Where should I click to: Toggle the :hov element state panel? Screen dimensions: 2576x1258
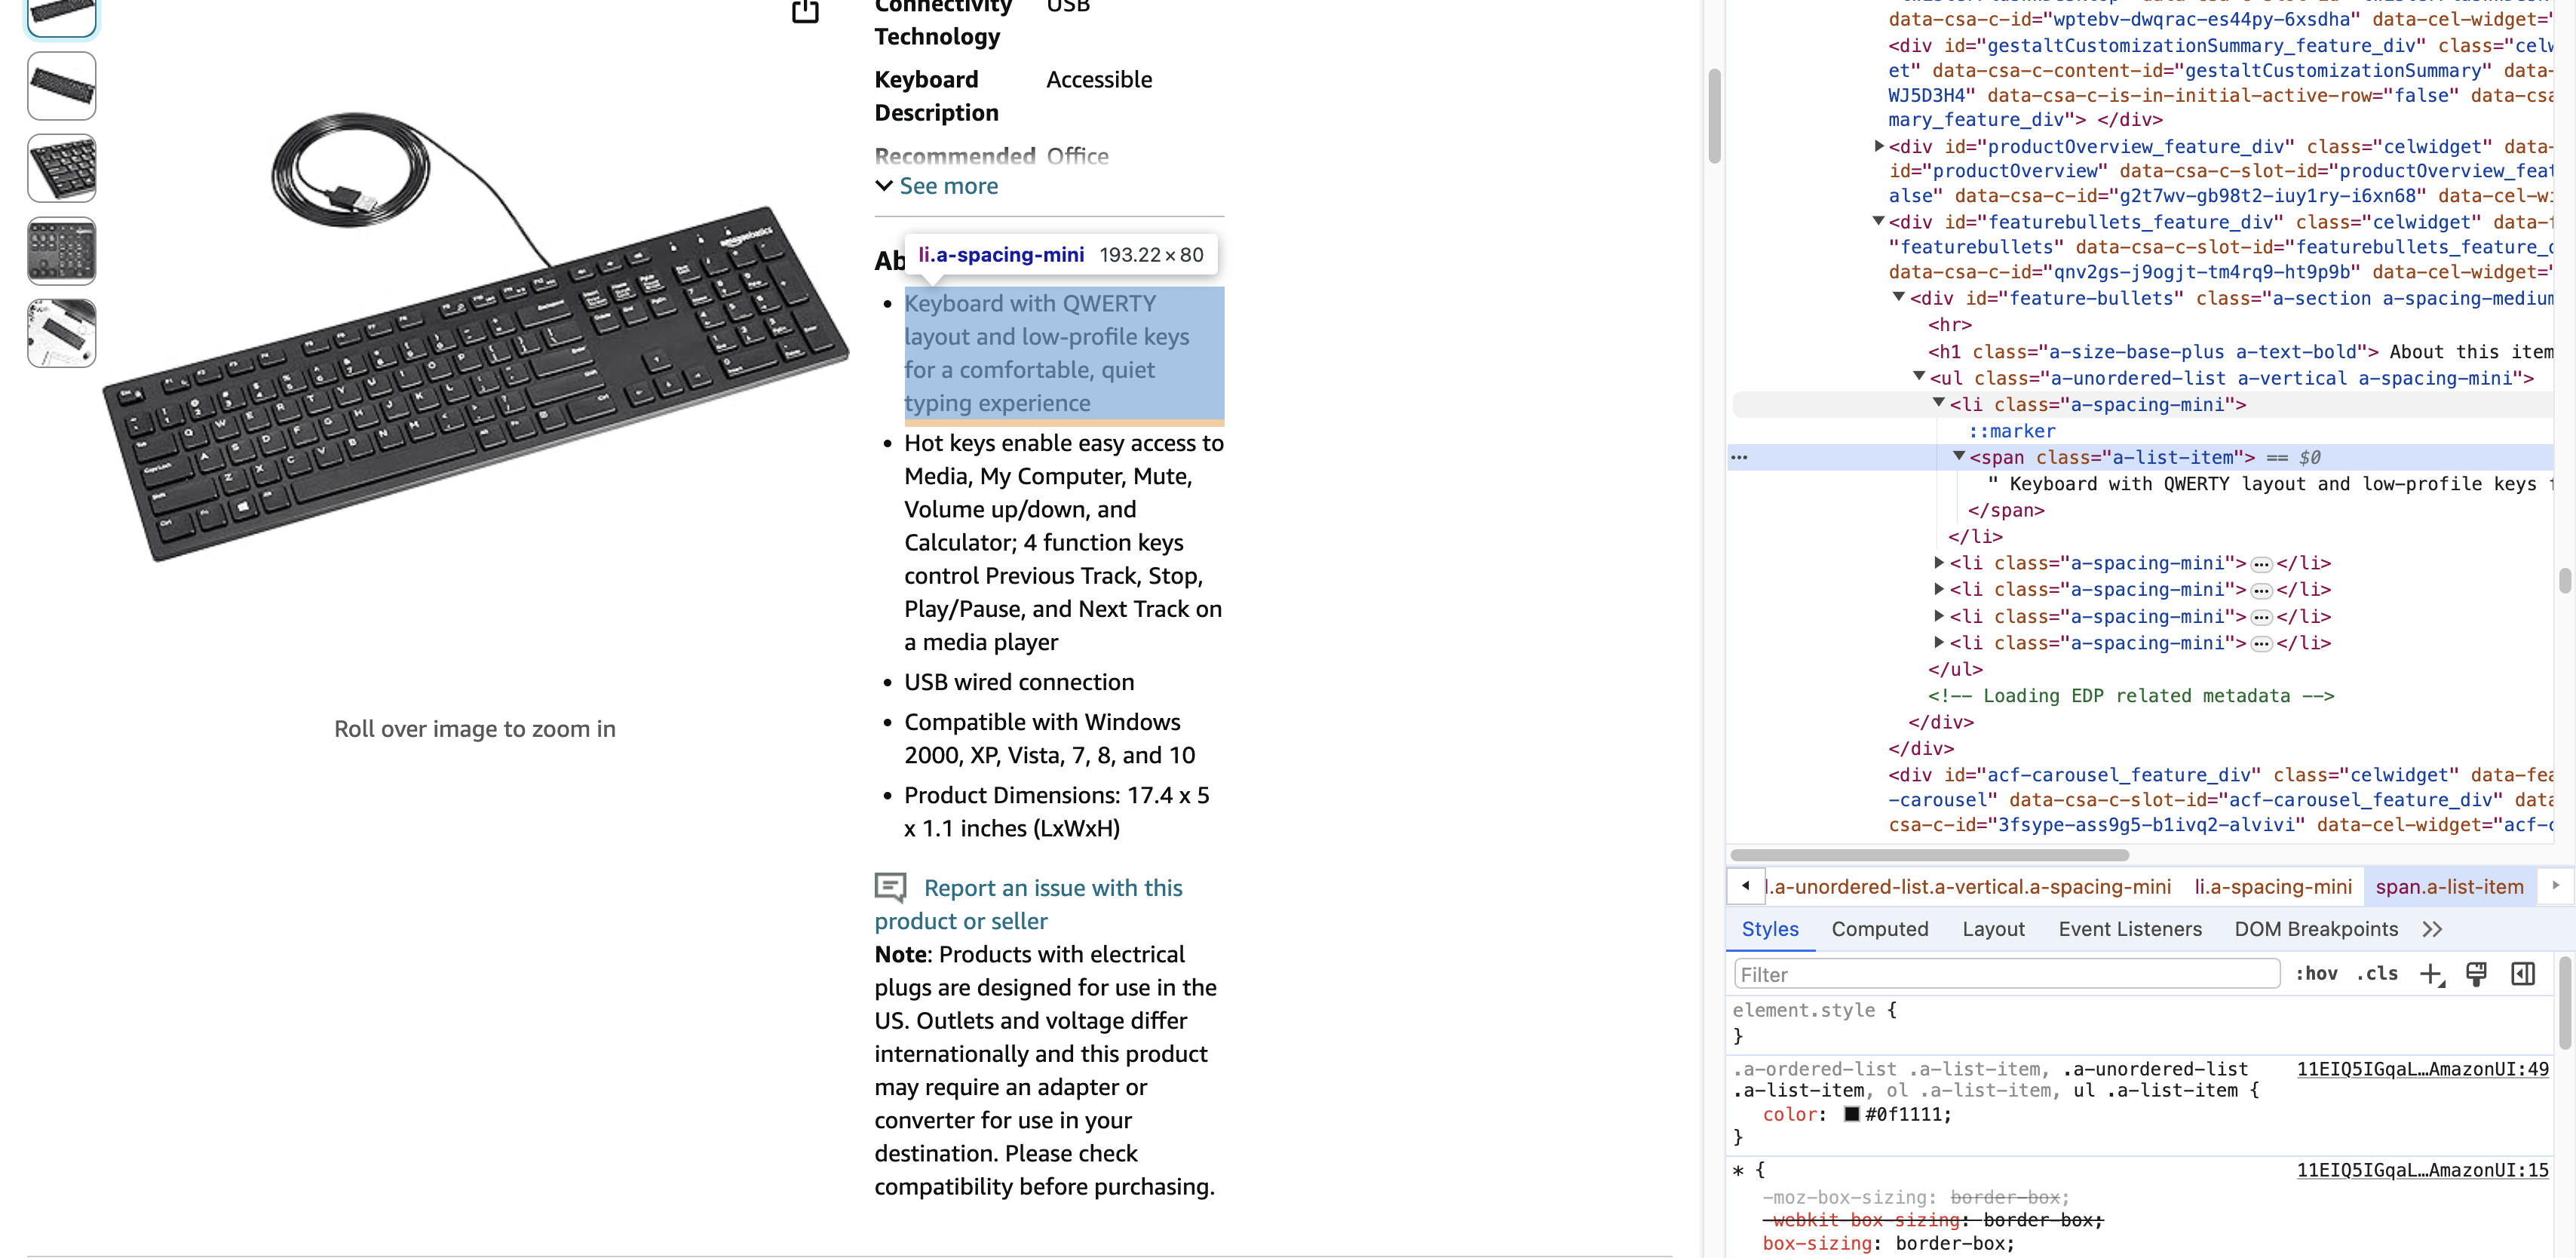coord(2316,974)
